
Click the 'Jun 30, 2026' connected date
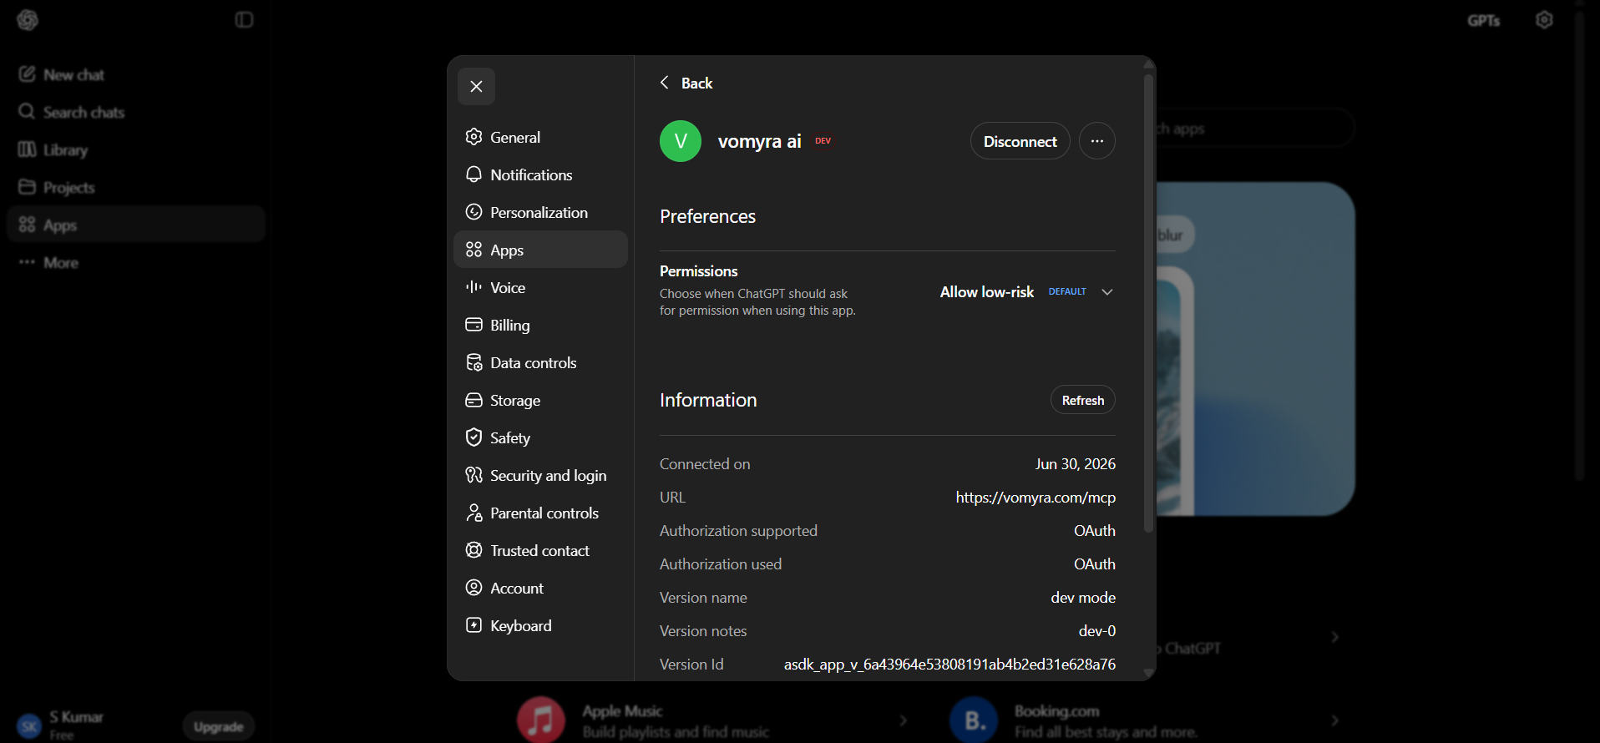[1075, 464]
